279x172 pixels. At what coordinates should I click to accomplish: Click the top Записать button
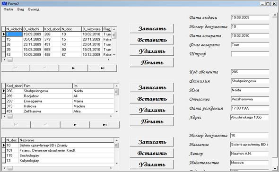pyautogui.click(x=152, y=29)
